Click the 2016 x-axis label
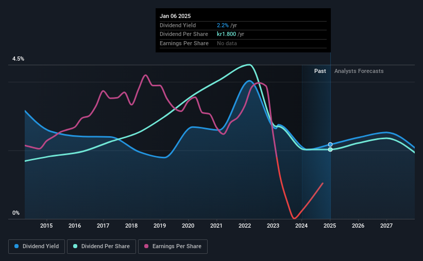This screenshot has height=261, width=423. [x=75, y=226]
